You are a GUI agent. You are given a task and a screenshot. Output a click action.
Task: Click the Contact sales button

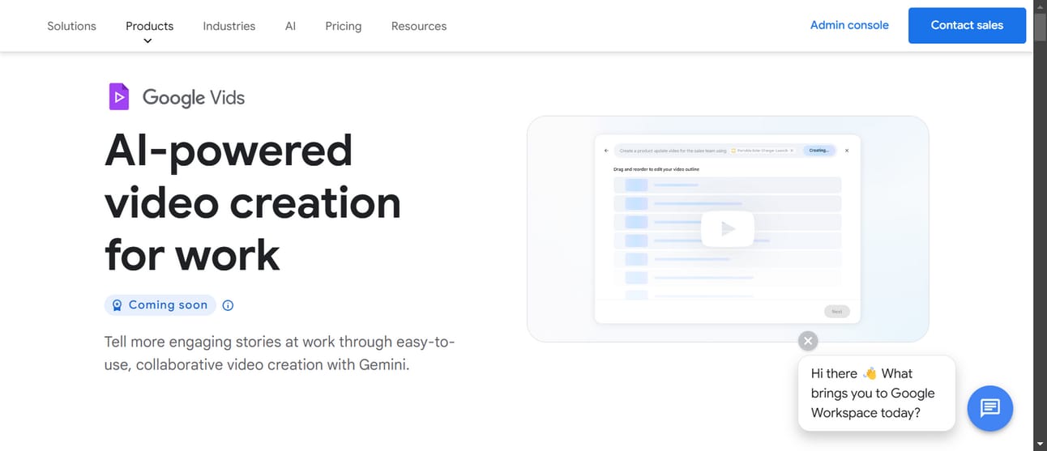(967, 25)
